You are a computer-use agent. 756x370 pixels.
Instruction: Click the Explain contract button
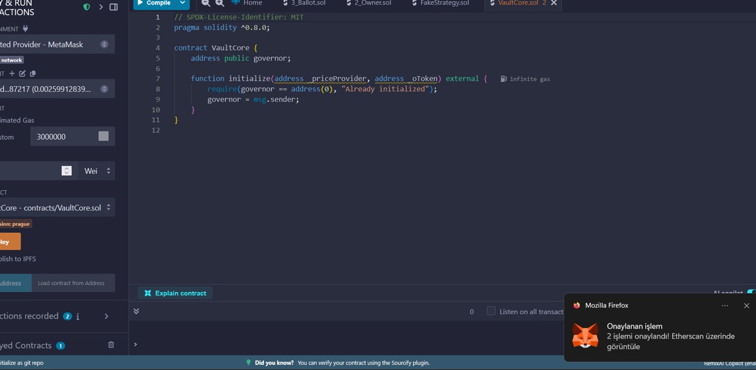tap(175, 293)
